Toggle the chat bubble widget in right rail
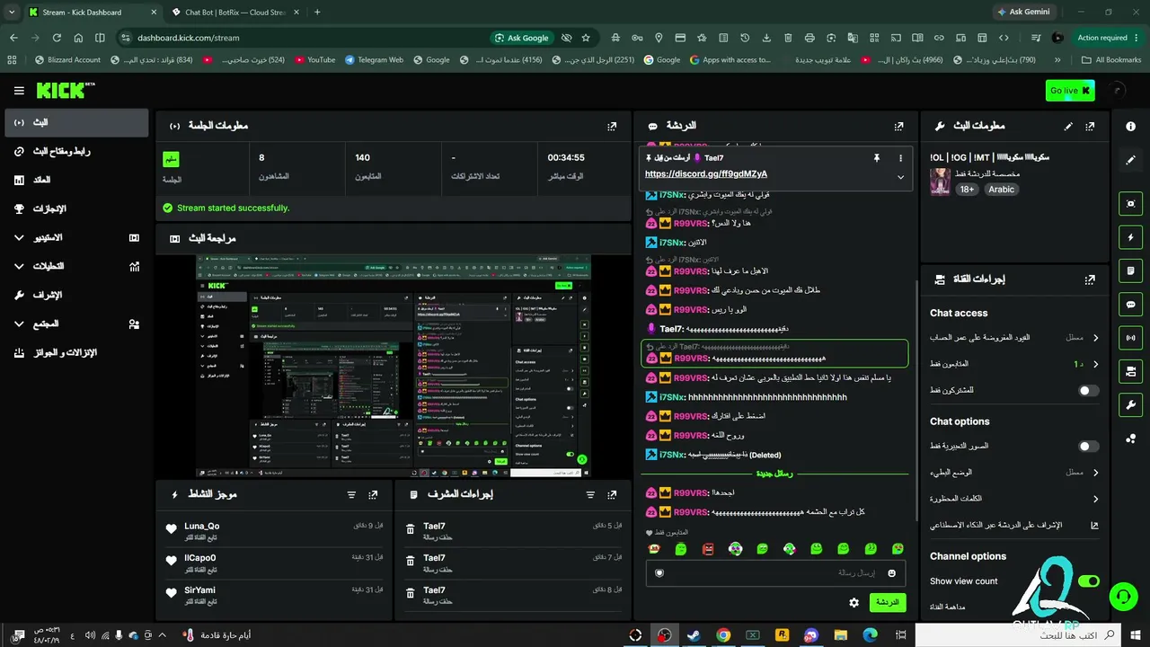Image resolution: width=1150 pixels, height=647 pixels. point(1131,305)
